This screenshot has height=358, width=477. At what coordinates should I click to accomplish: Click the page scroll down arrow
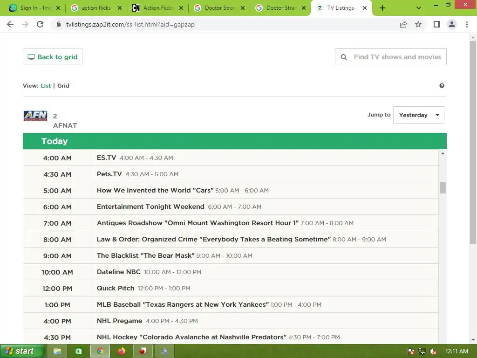click(x=473, y=340)
